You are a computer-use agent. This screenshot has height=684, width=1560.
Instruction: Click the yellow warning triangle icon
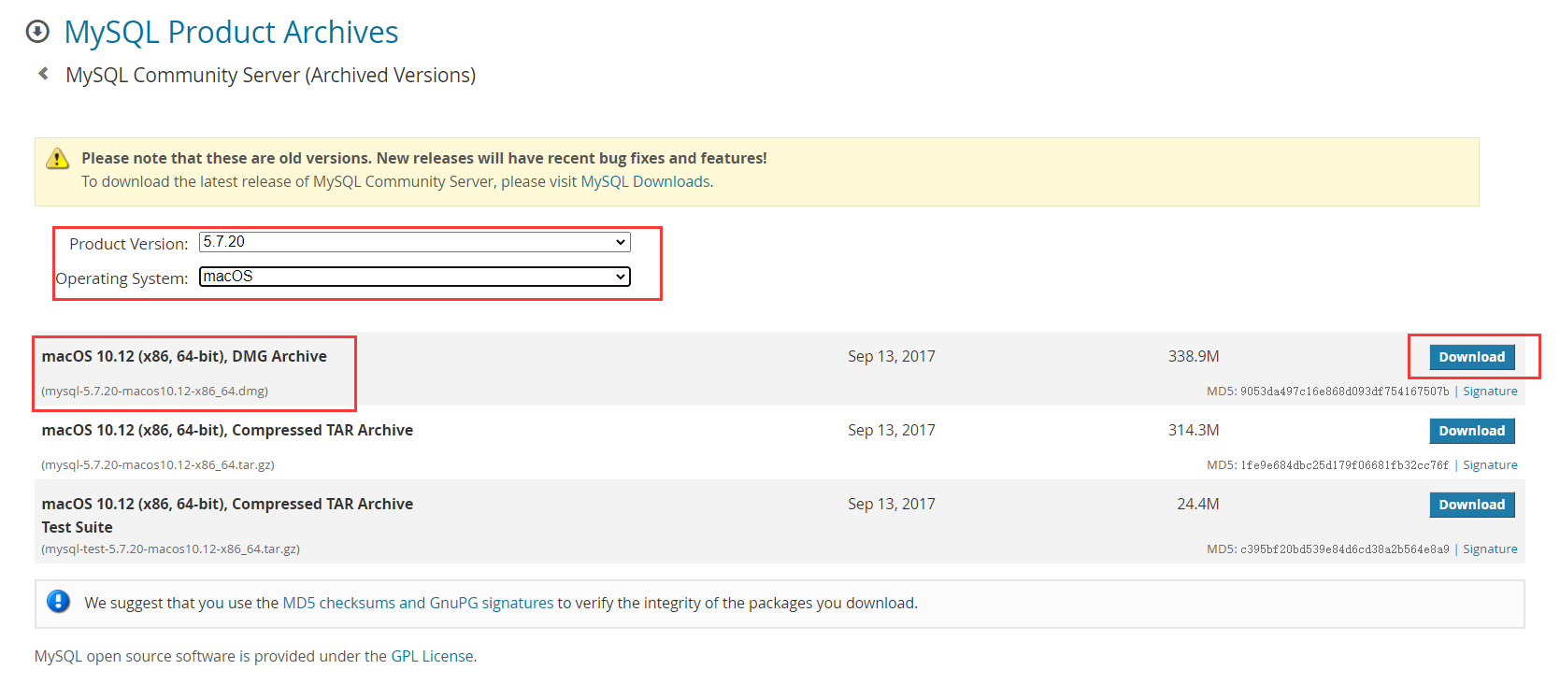point(57,158)
